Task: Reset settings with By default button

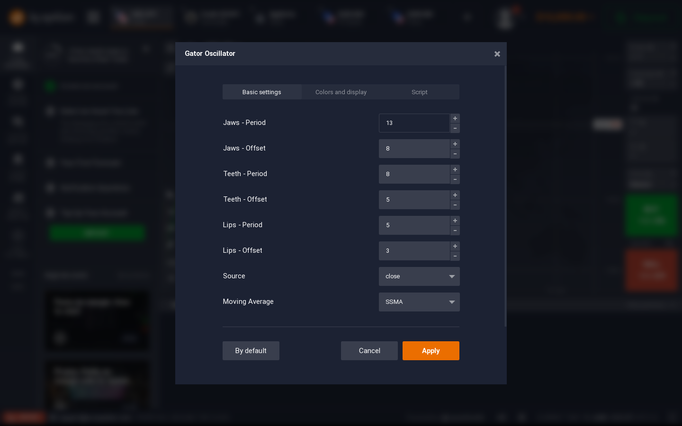Action: tap(251, 351)
